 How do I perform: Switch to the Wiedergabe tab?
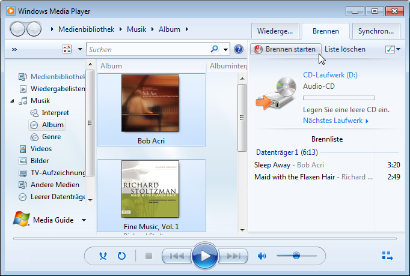pyautogui.click(x=275, y=31)
